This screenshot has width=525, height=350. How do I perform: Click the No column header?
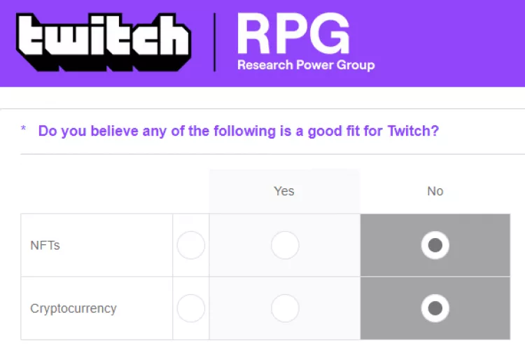(x=435, y=191)
